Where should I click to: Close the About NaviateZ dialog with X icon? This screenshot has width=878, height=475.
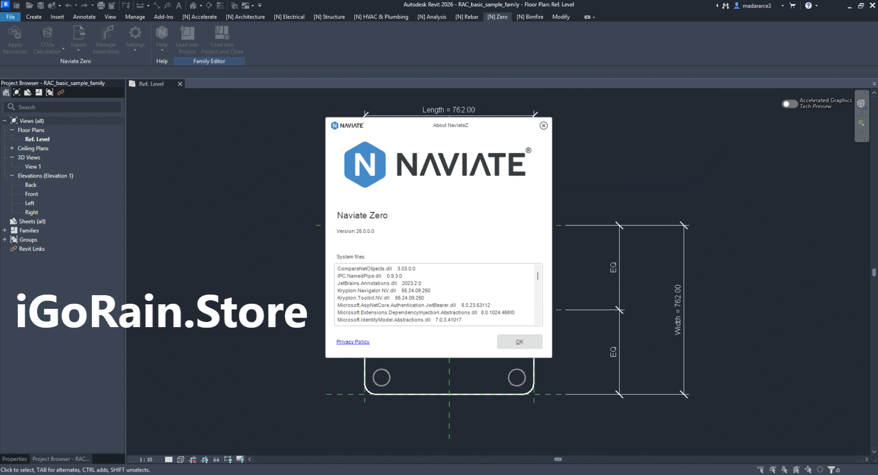(x=544, y=126)
